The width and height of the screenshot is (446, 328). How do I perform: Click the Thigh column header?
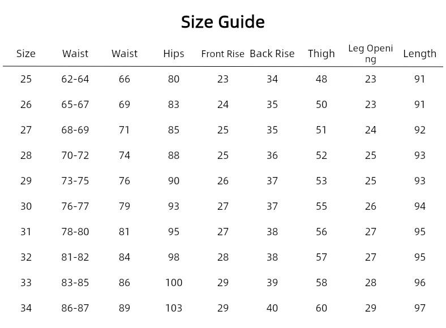(x=321, y=54)
